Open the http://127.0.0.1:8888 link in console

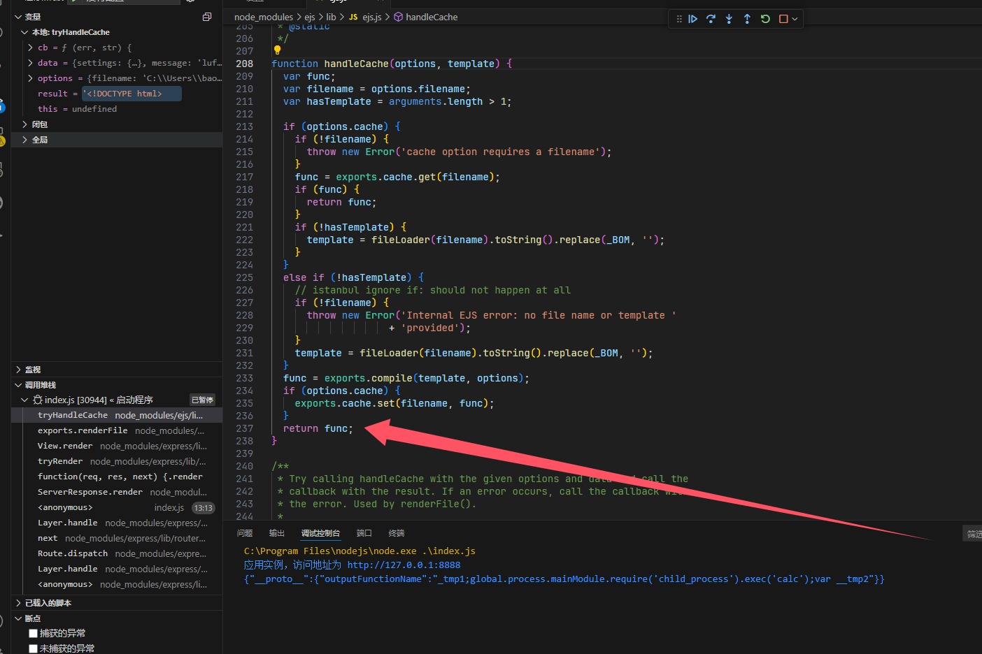tap(404, 565)
